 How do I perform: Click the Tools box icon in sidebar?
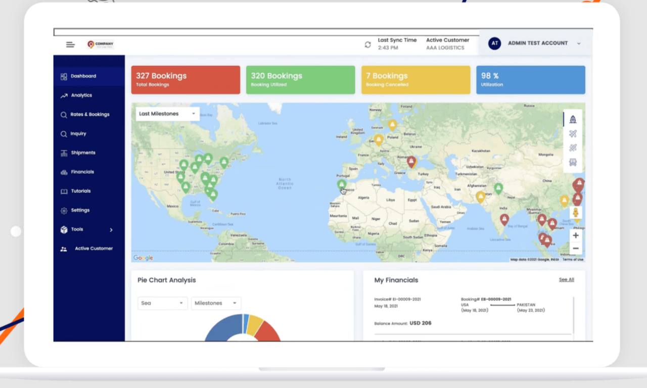(64, 229)
